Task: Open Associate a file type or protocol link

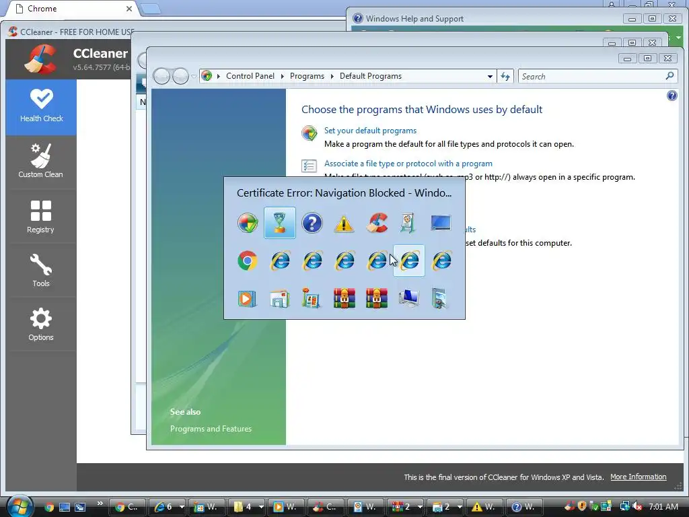Action: (x=408, y=164)
